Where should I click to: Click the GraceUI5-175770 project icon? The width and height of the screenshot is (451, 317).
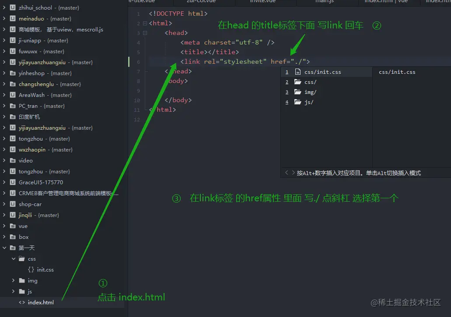[x=13, y=182]
